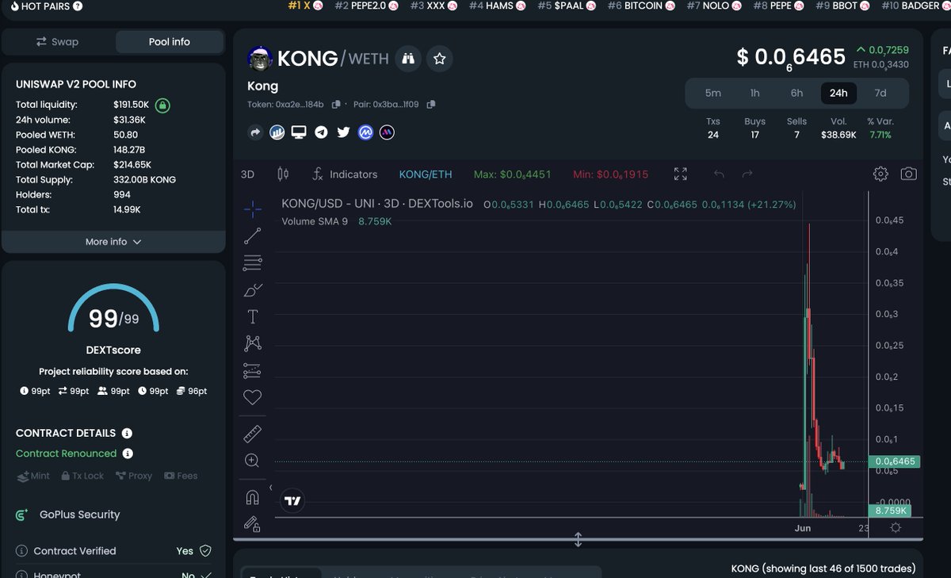
Task: Click the chart panel height resize handle
Action: tap(578, 539)
